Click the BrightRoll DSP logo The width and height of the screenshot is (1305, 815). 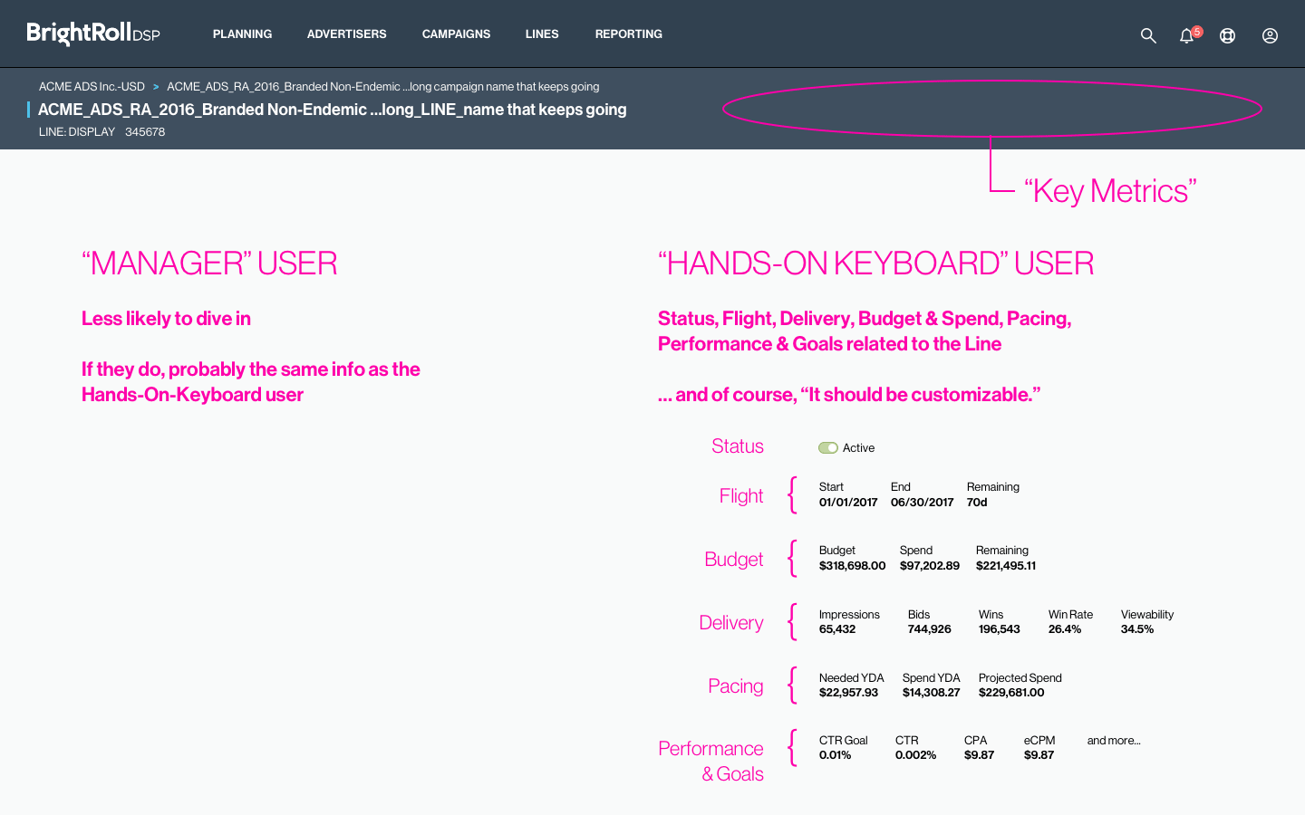click(x=93, y=34)
